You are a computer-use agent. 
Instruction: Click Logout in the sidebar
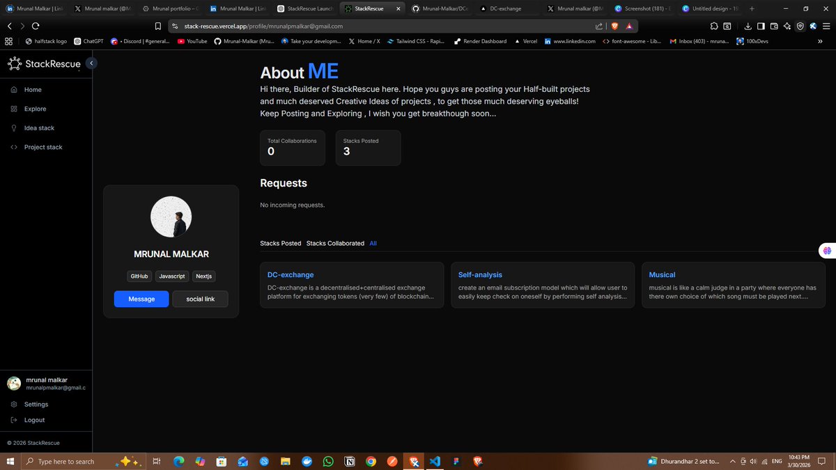coord(34,420)
